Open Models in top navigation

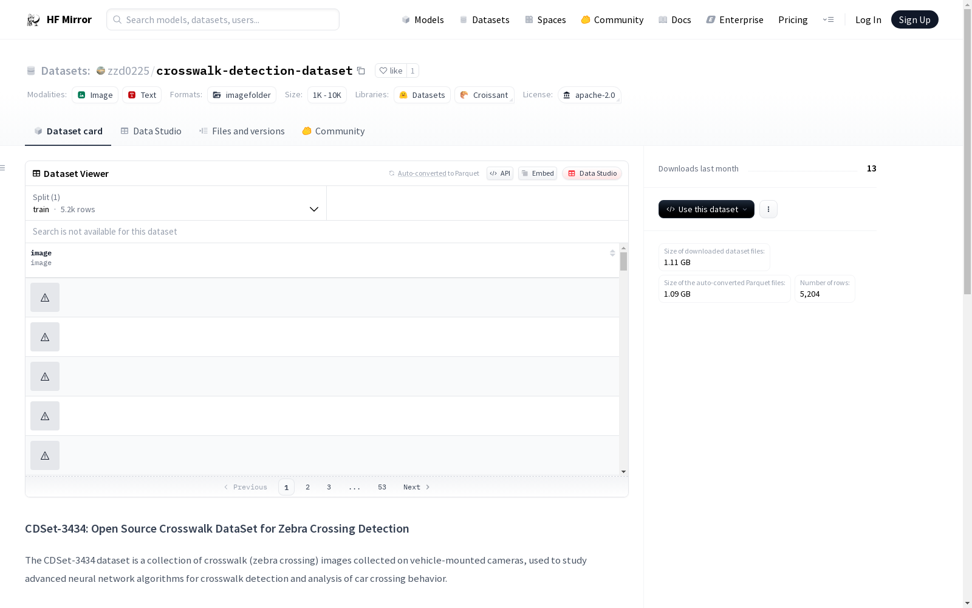(423, 20)
